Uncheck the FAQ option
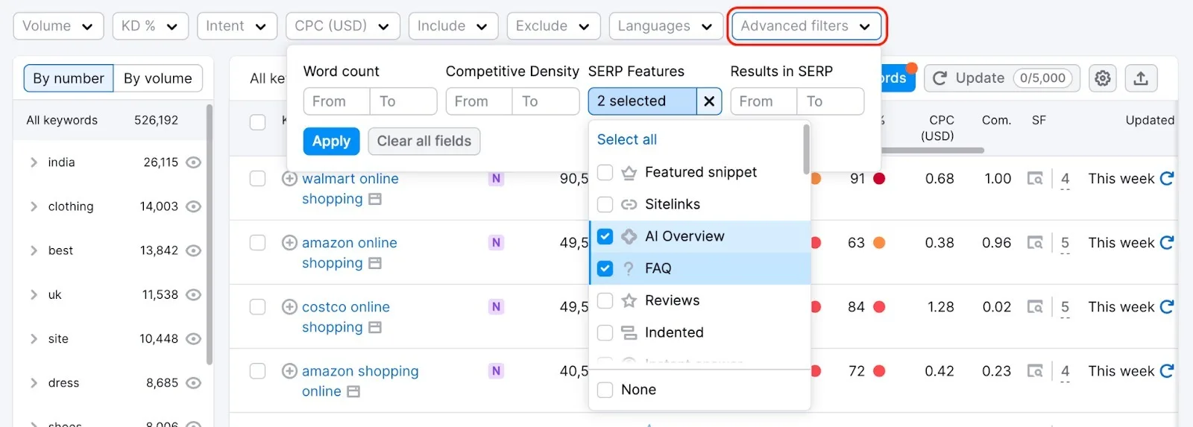1193x427 pixels. click(605, 268)
